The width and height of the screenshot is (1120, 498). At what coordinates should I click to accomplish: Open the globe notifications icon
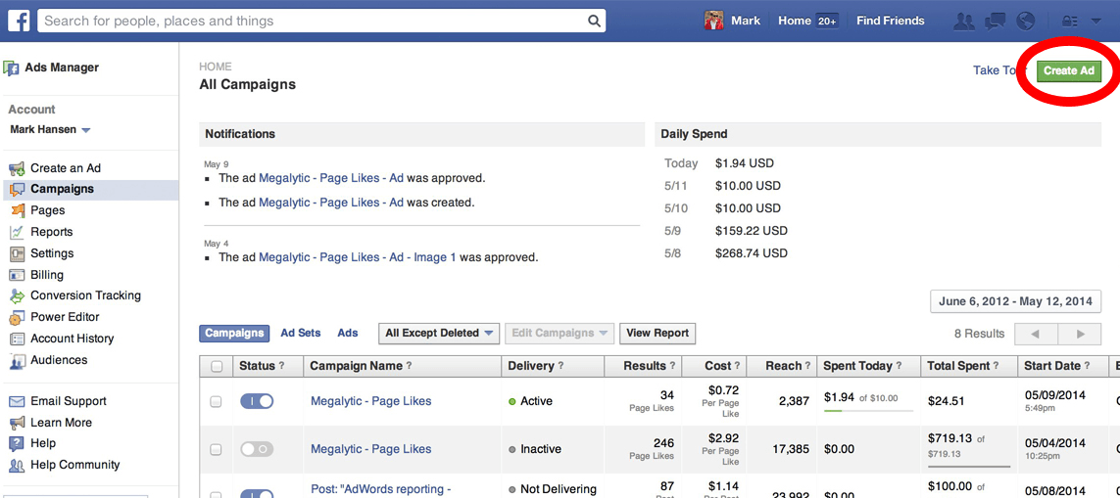(1026, 22)
